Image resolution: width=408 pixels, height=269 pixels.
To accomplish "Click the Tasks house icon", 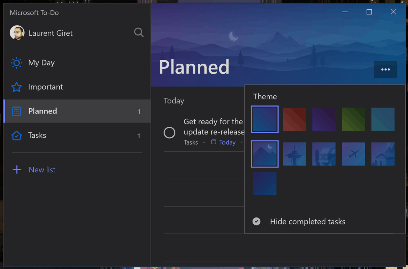I will (x=16, y=136).
